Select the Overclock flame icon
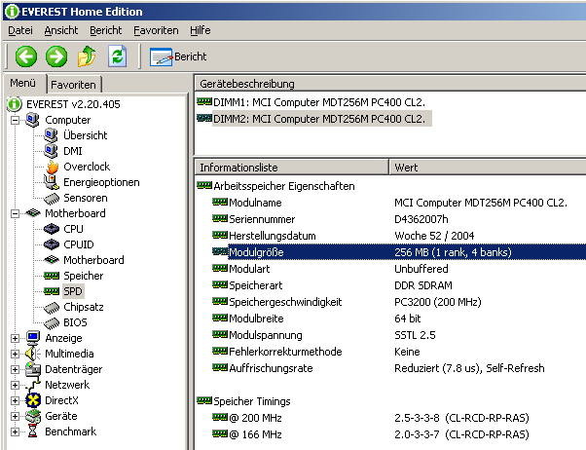Viewport: 586px width, 450px height. pos(52,167)
